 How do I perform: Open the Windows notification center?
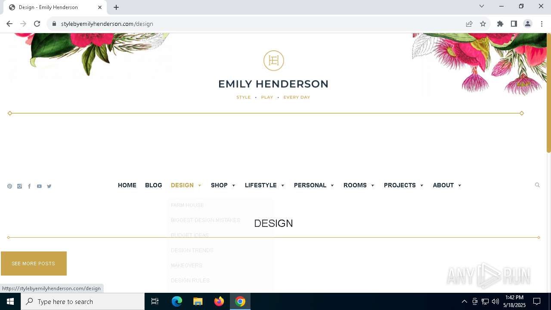pyautogui.click(x=537, y=301)
